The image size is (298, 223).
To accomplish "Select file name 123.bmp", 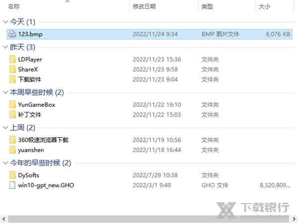I will (x=30, y=34).
